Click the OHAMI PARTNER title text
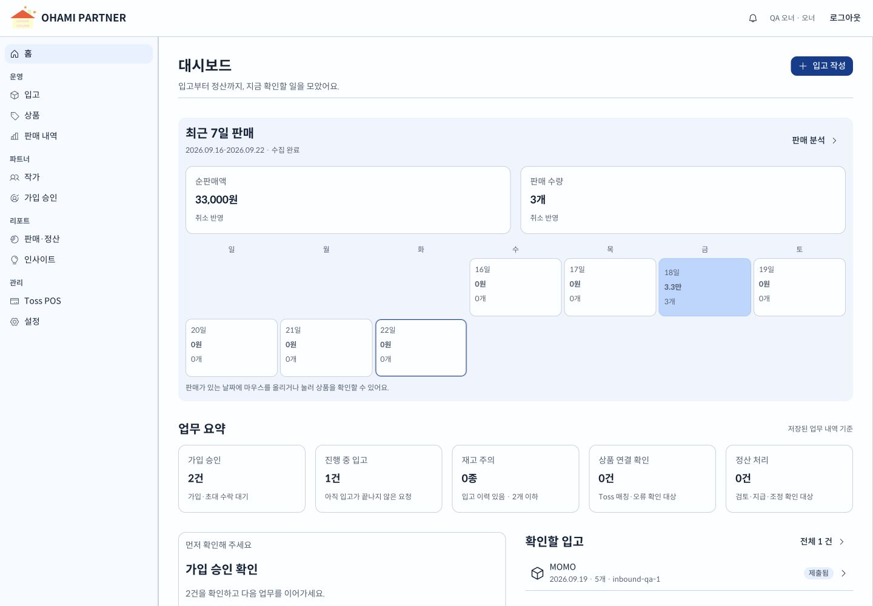873x606 pixels. point(84,18)
